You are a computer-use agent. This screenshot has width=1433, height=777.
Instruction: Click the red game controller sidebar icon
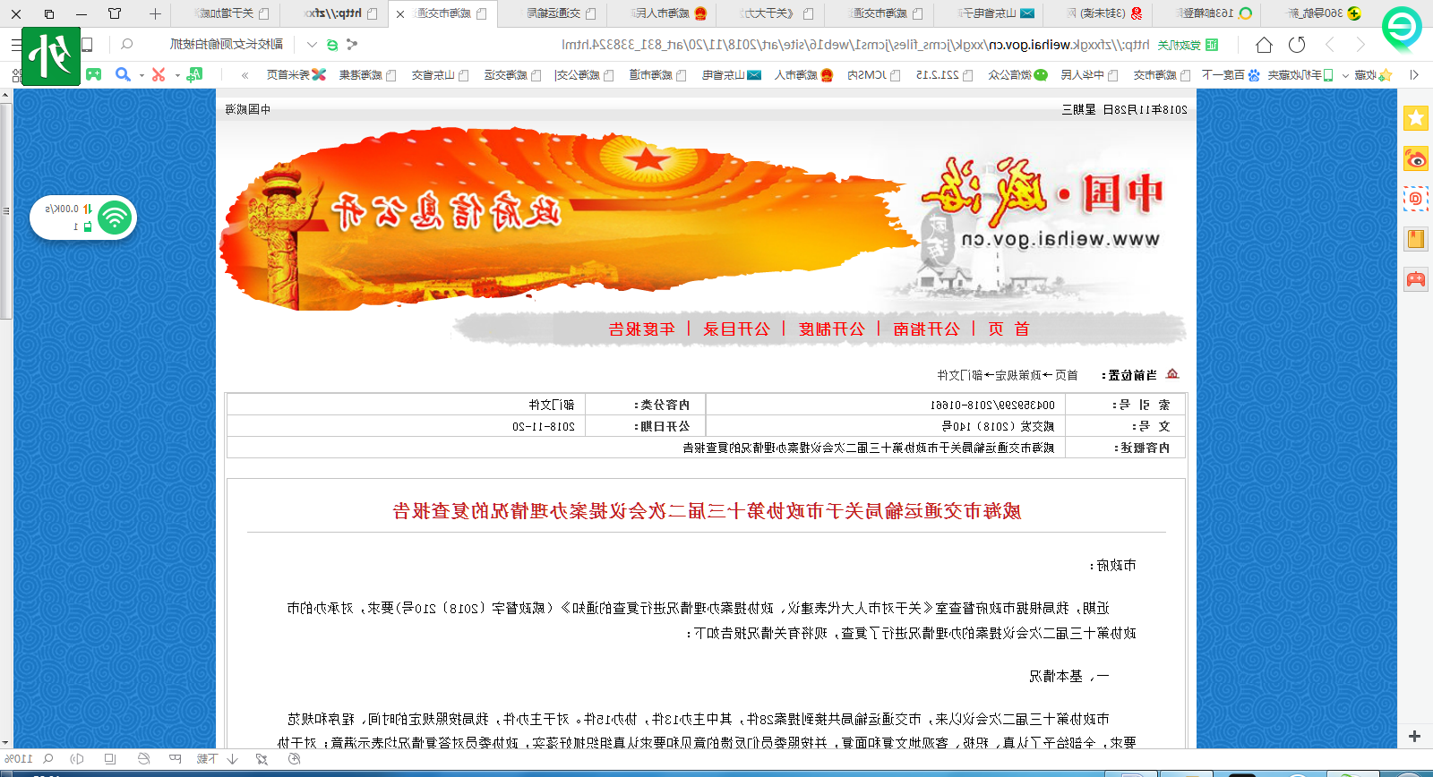tap(1416, 279)
